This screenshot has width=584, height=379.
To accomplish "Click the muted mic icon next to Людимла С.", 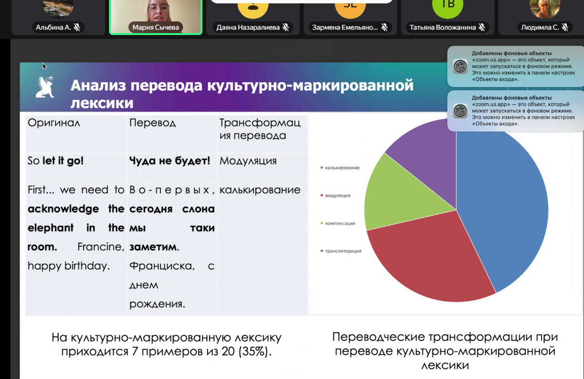I will (x=565, y=28).
